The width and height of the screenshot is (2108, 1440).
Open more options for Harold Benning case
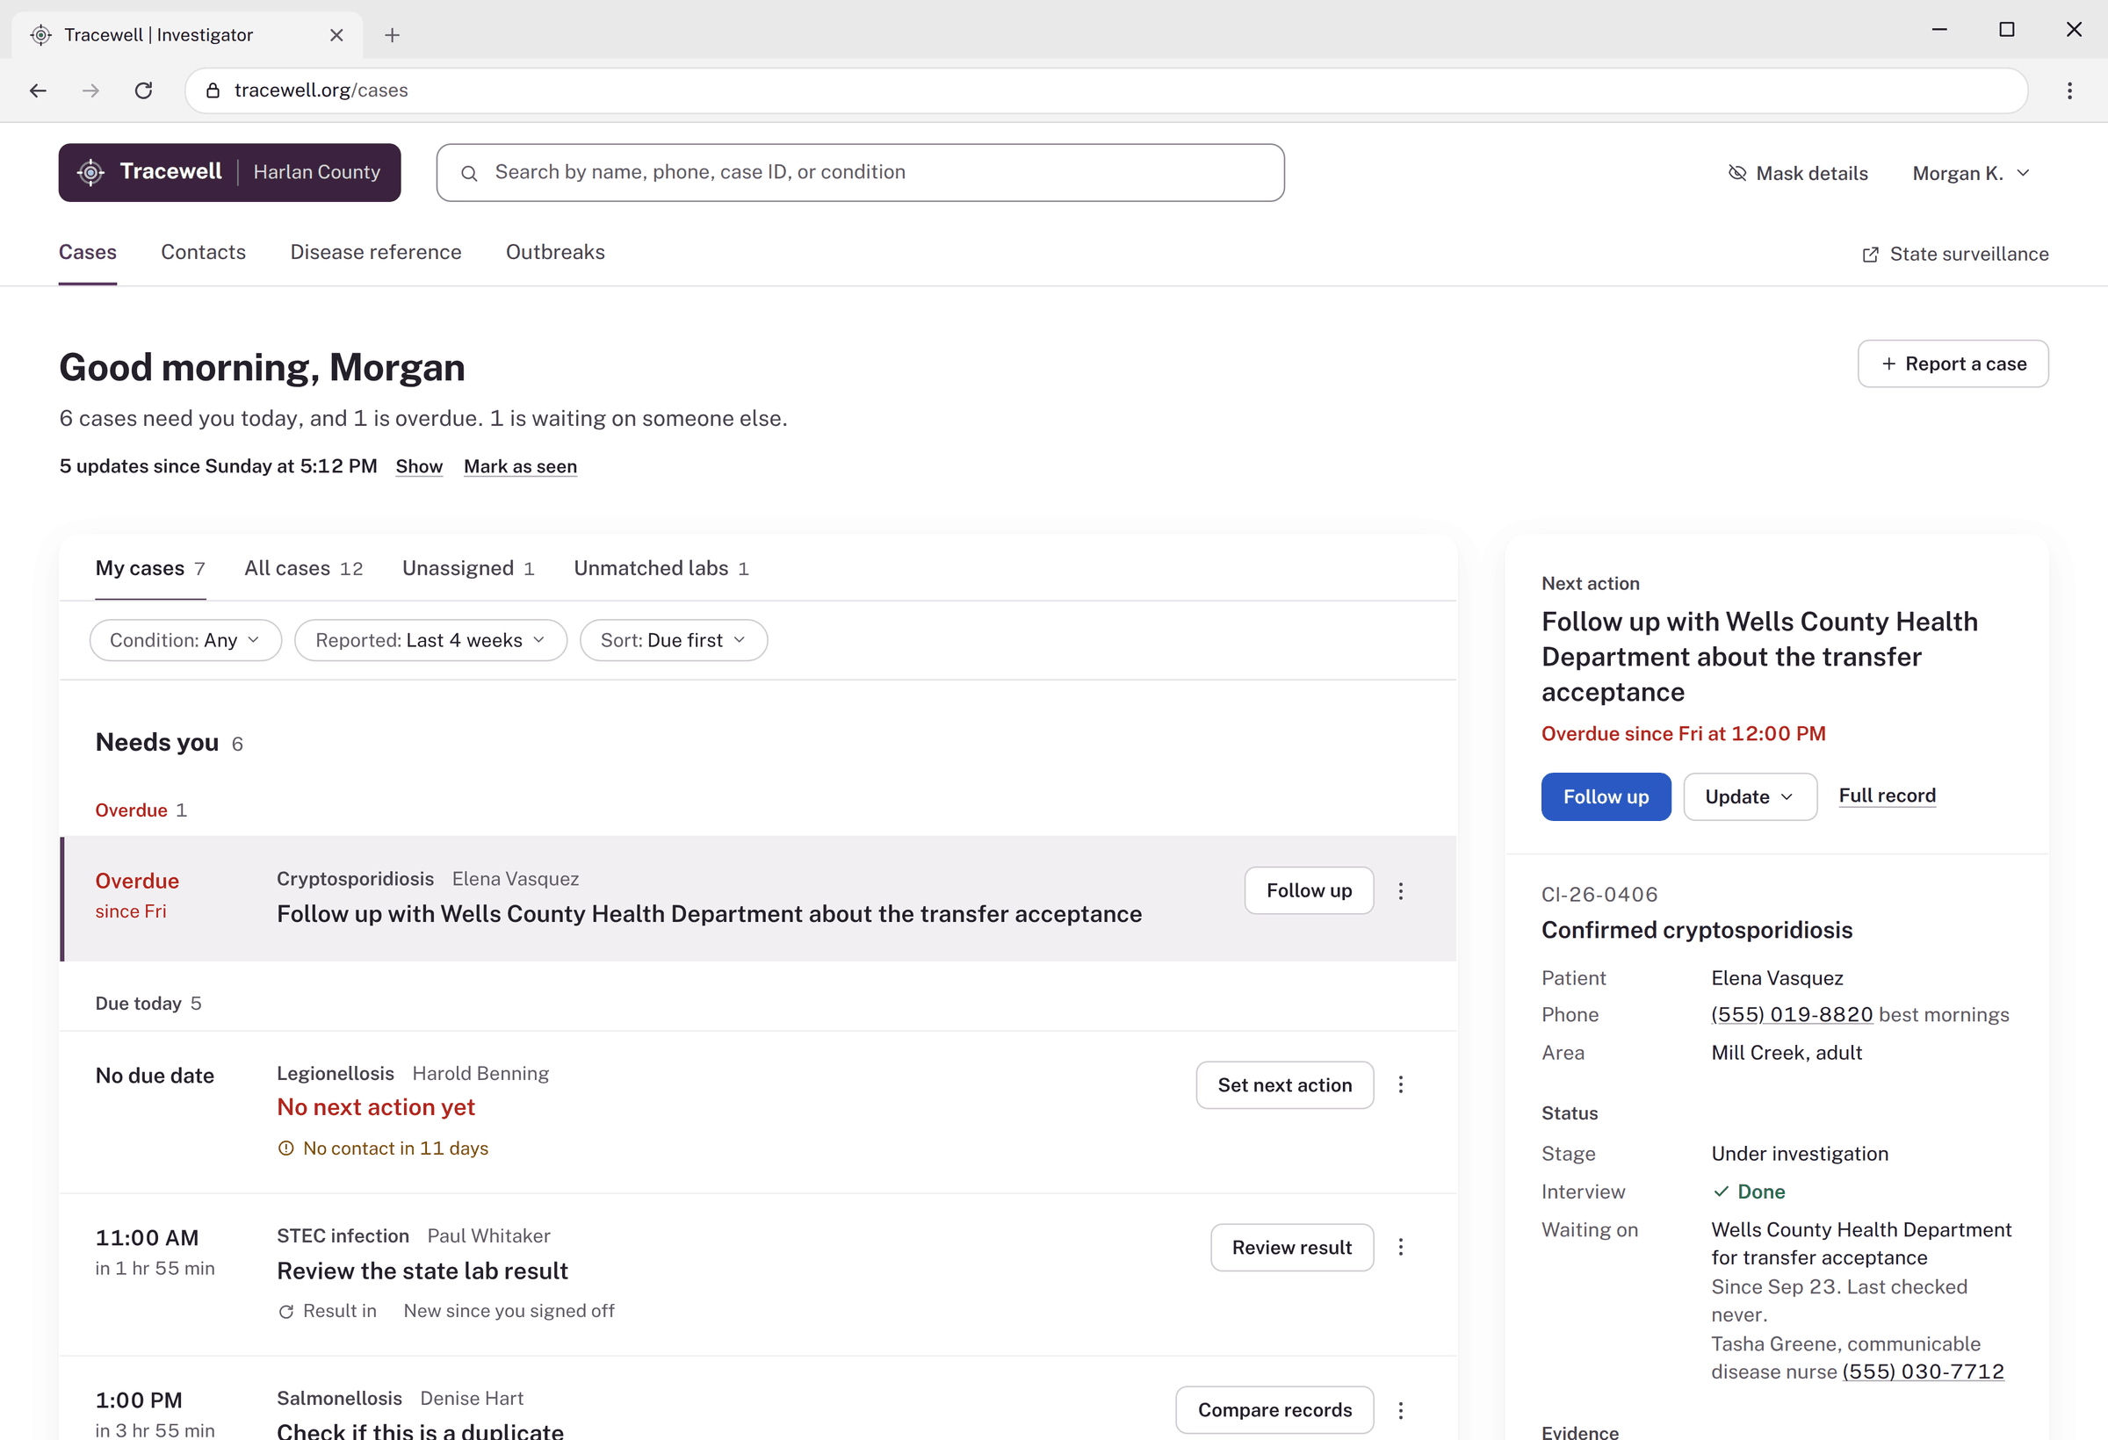[1400, 1085]
